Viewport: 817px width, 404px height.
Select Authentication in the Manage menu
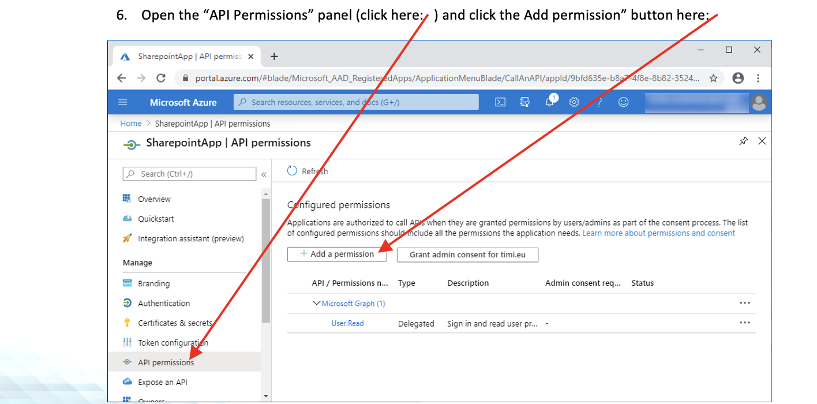click(x=163, y=303)
